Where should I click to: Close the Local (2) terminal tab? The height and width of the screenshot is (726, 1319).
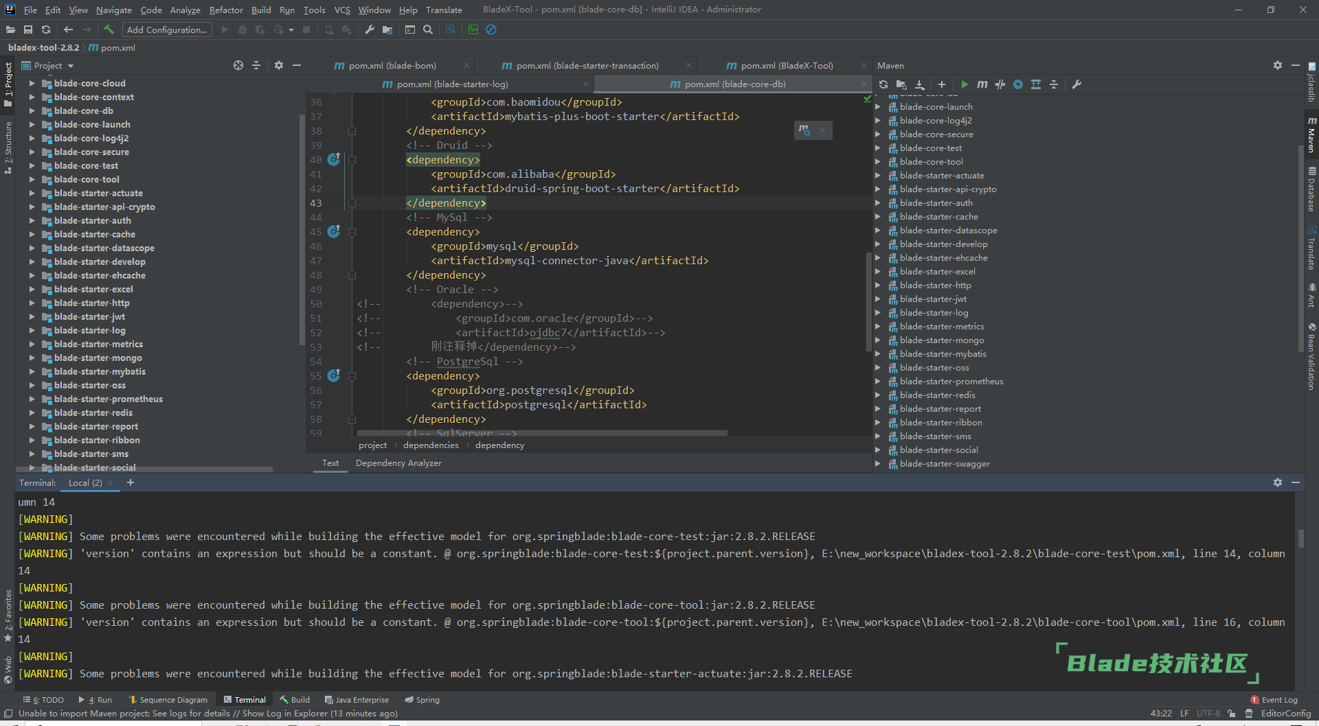click(x=110, y=483)
